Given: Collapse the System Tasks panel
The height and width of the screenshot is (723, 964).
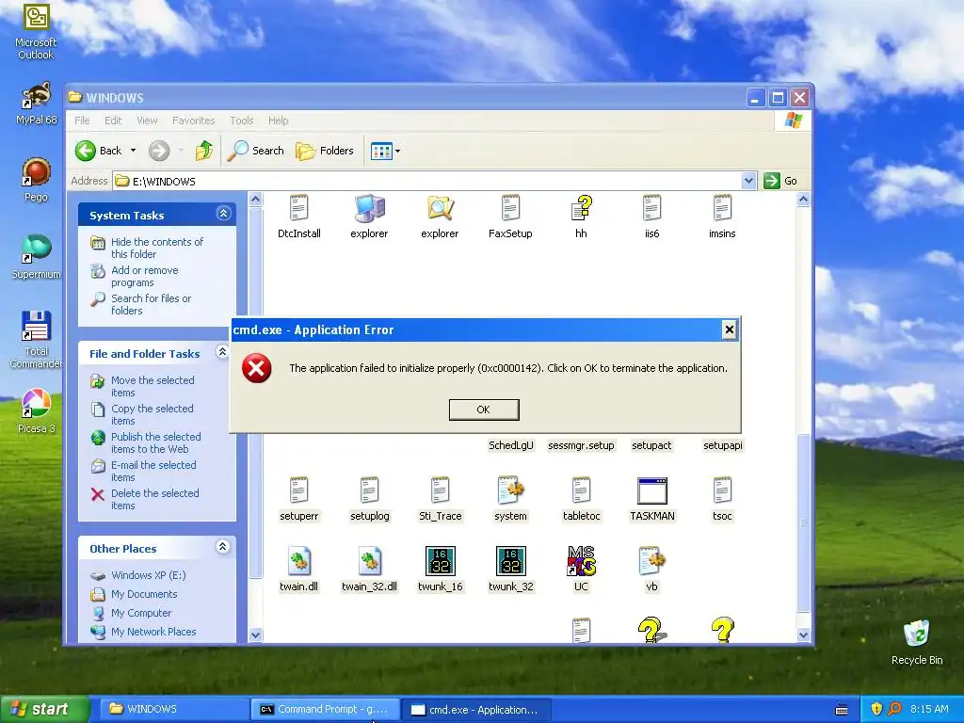Looking at the screenshot, I should [223, 214].
